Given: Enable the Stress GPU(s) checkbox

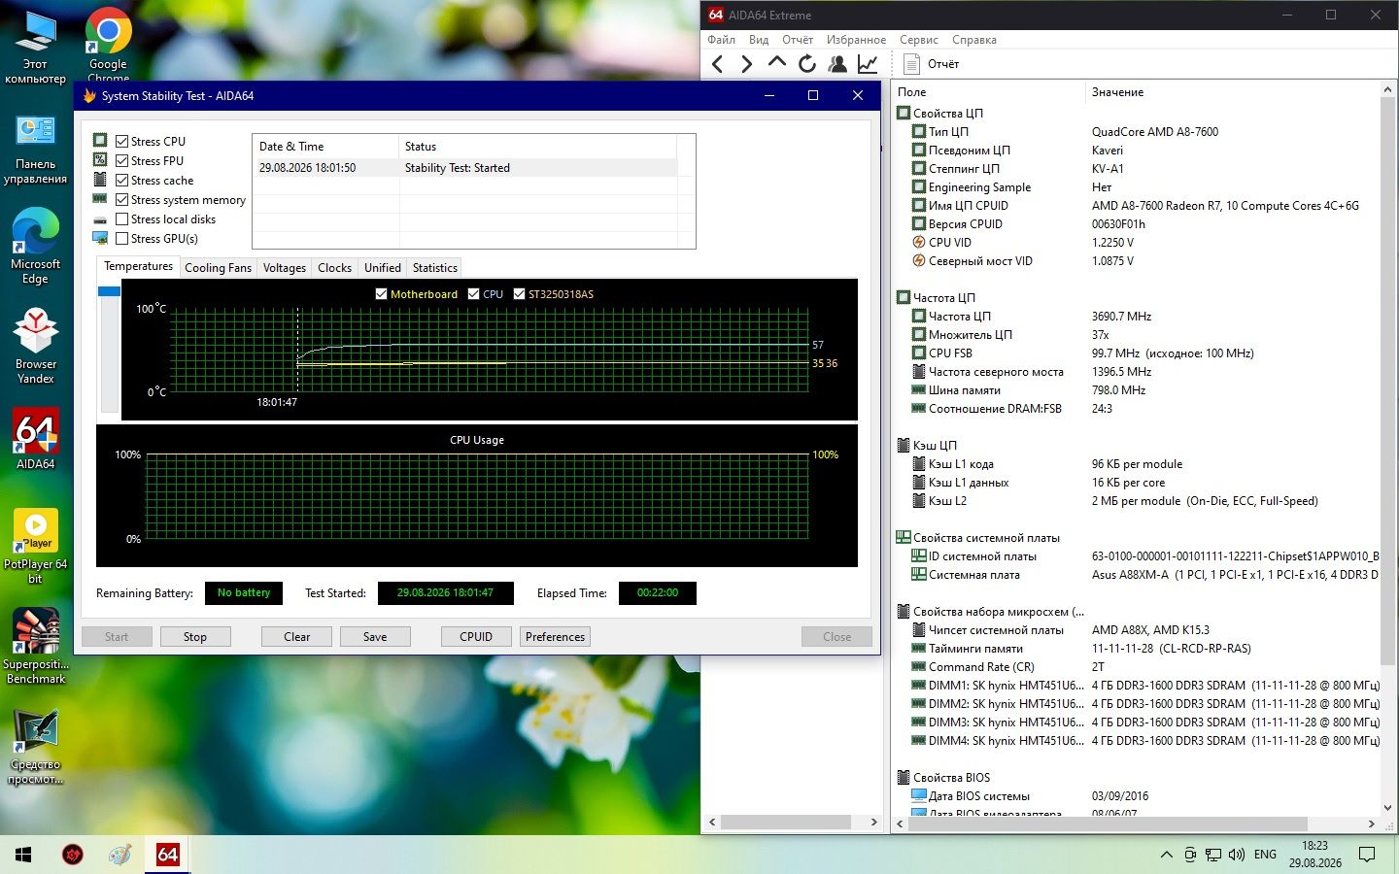Looking at the screenshot, I should tap(122, 238).
